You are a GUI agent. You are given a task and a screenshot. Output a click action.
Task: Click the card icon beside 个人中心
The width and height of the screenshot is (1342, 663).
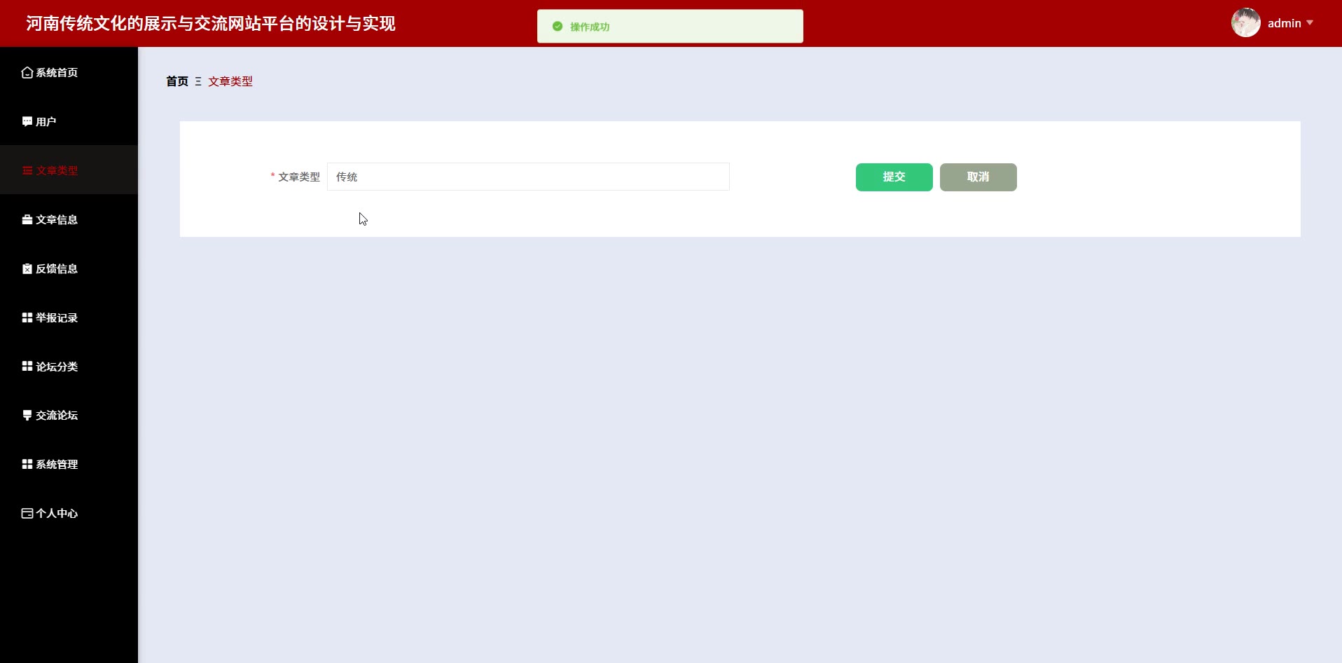point(27,513)
